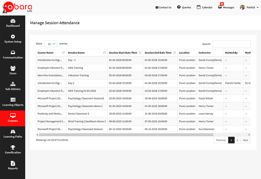The height and width of the screenshot is (179, 261).
Task: Click the Project Management F... course cell
Action: coord(51,122)
